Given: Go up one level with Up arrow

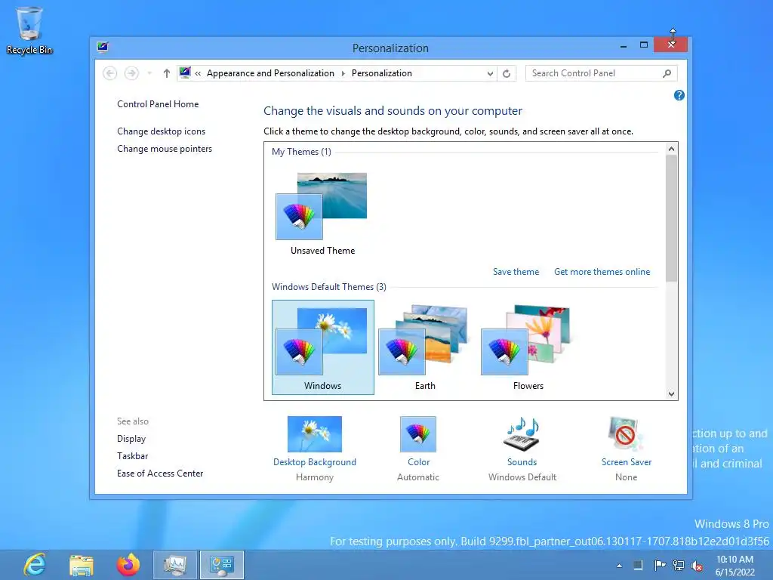Looking at the screenshot, I should click(x=166, y=73).
